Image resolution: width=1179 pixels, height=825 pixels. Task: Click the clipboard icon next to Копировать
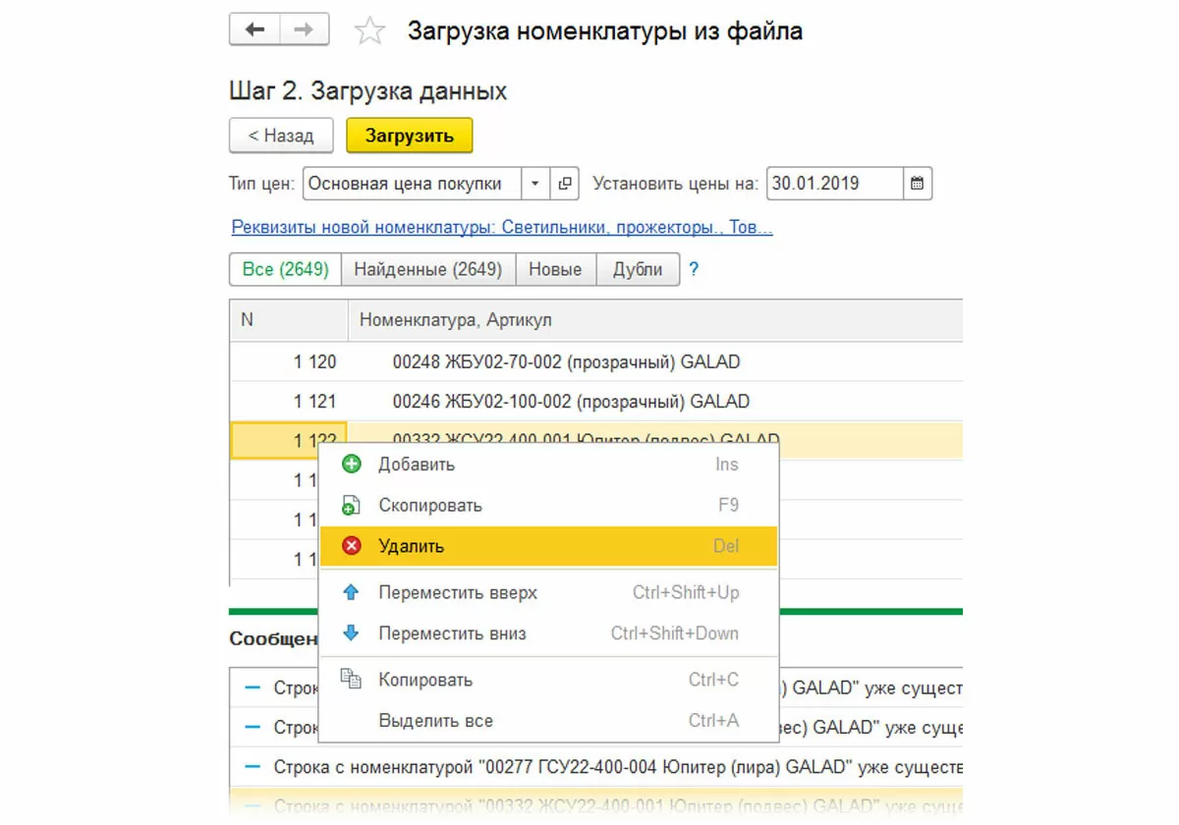click(351, 679)
